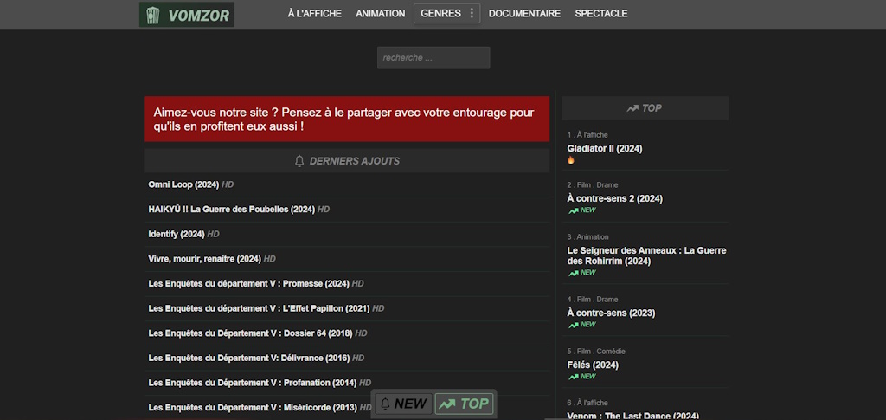
Task: Click the TOP sidebar header
Action: (645, 108)
